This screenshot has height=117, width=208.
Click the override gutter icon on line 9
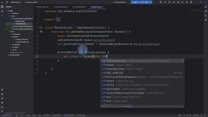coord(41,32)
